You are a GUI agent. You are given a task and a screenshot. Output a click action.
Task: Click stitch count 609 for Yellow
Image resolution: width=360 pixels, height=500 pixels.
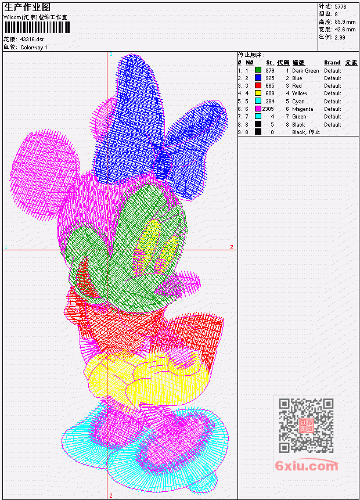coord(270,93)
